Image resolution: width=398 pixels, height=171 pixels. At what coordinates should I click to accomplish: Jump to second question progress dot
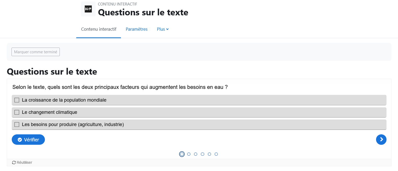coord(189,154)
